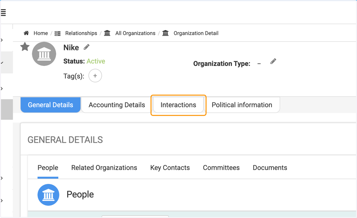Expand the first sidebar chevron
357x218 pixels.
click(2, 40)
